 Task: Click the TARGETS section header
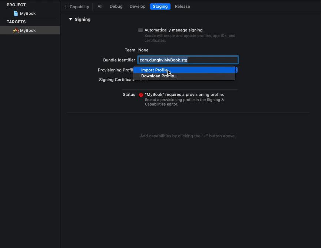[16, 22]
